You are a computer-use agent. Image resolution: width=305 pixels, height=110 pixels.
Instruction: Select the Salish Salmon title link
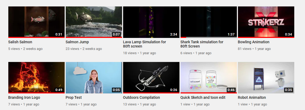20,42
